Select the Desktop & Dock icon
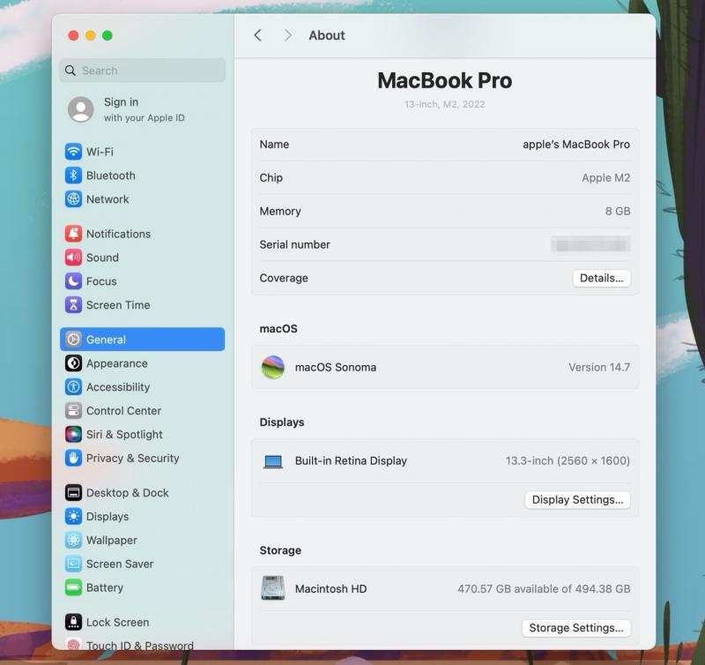 tap(73, 493)
